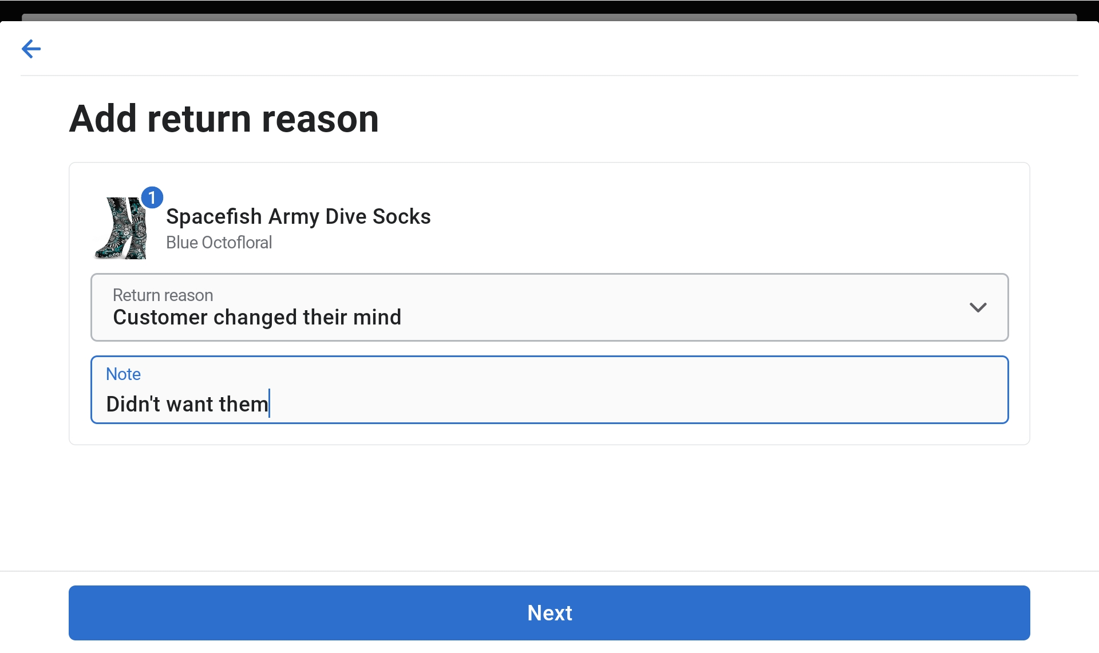
Task: Click the blank area below the card
Action: (549, 506)
